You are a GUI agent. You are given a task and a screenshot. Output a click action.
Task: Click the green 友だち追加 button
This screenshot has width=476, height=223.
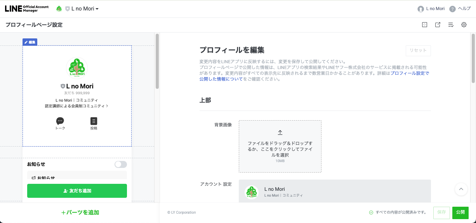click(x=77, y=191)
